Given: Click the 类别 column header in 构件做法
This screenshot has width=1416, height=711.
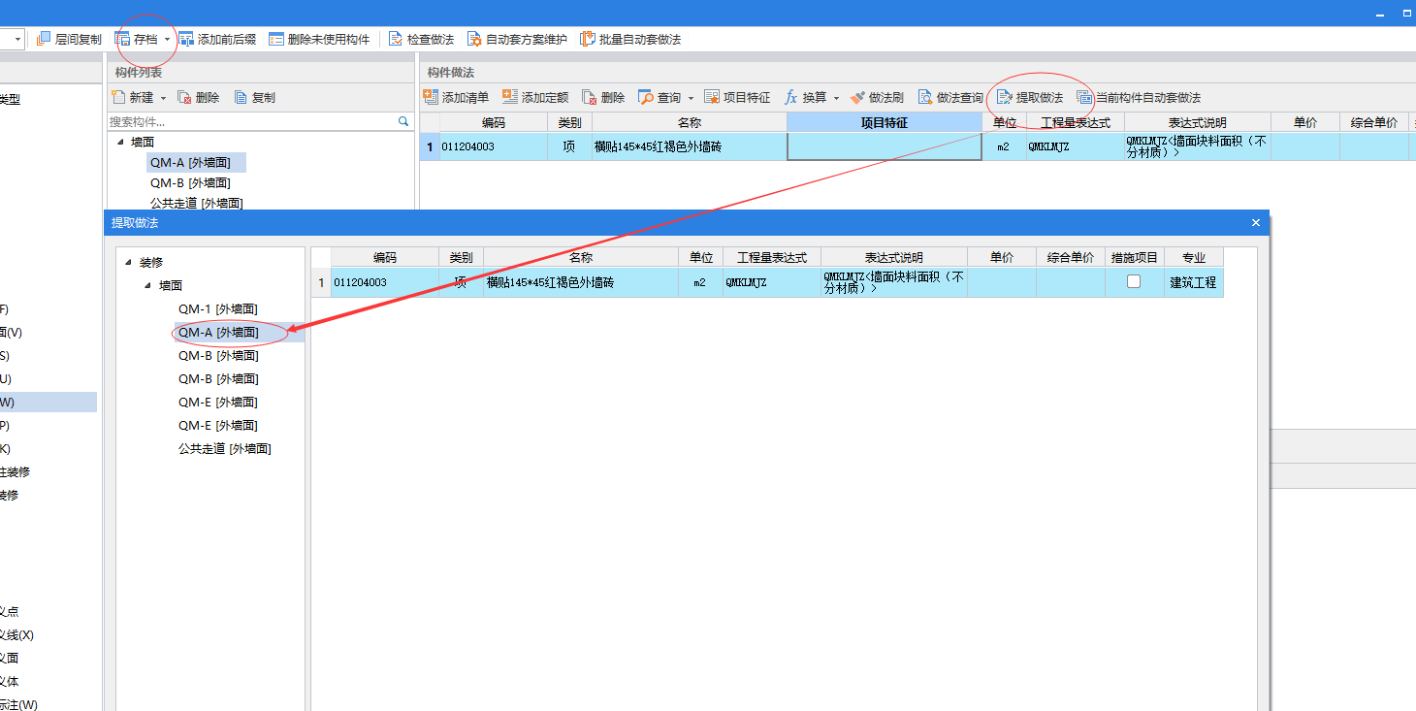Looking at the screenshot, I should point(570,123).
